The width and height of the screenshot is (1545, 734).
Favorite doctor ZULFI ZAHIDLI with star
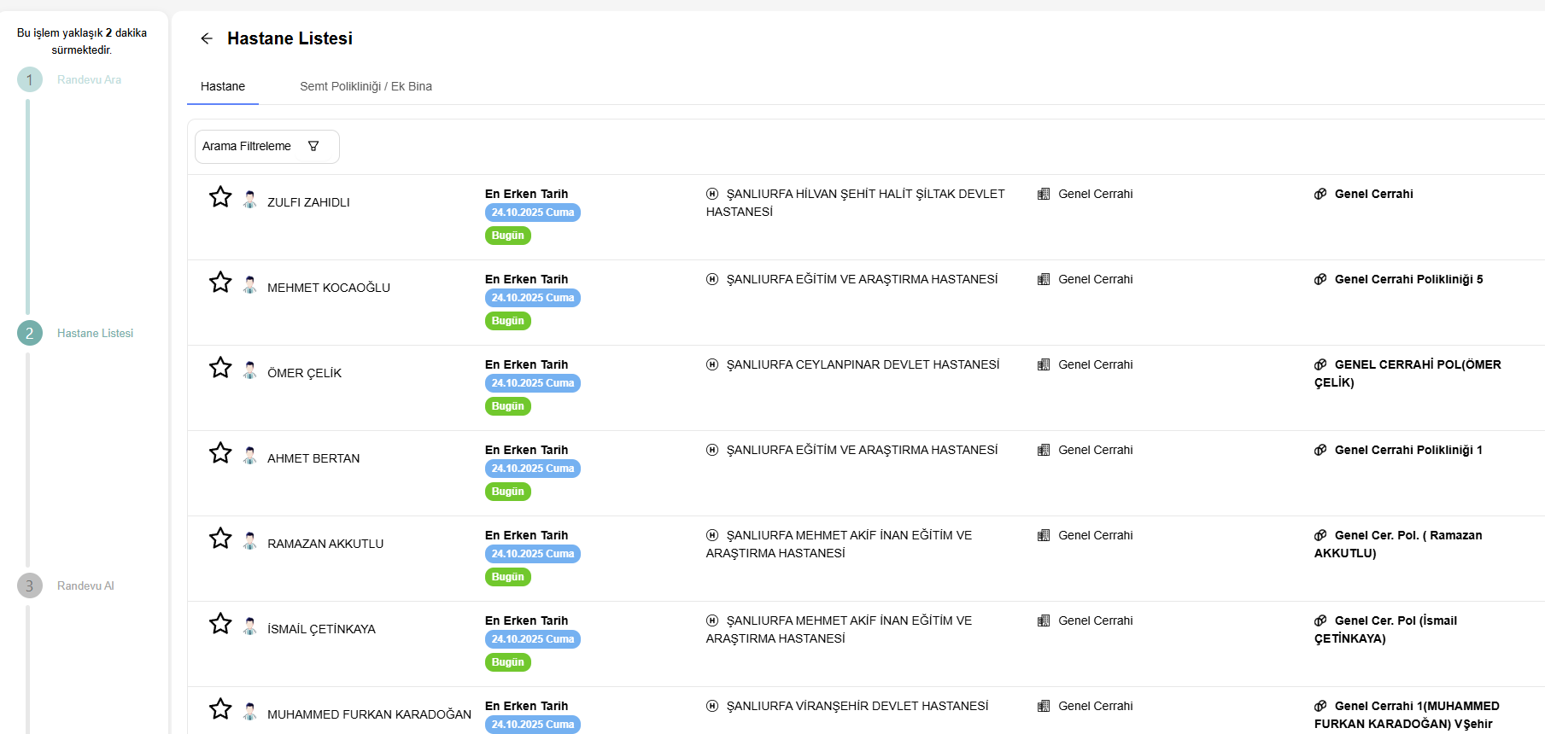(220, 197)
